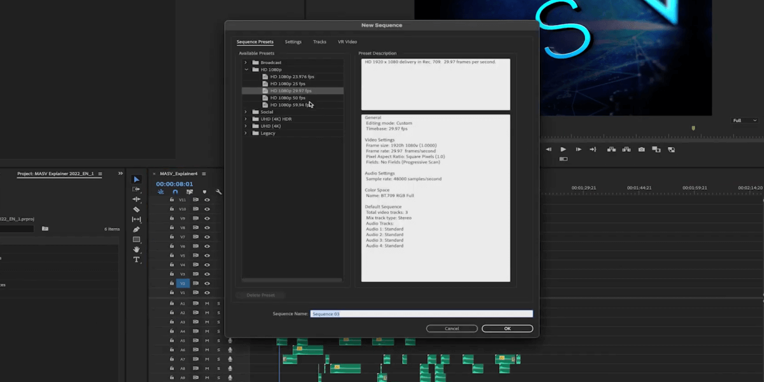Click Go to Out point button

pyautogui.click(x=593, y=149)
